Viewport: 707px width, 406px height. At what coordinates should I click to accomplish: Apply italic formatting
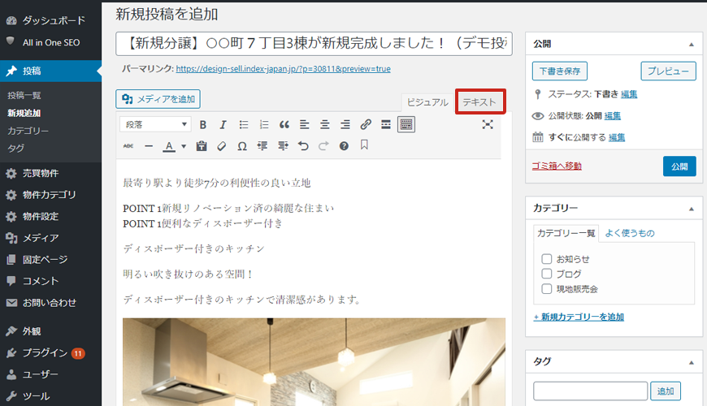tap(223, 125)
